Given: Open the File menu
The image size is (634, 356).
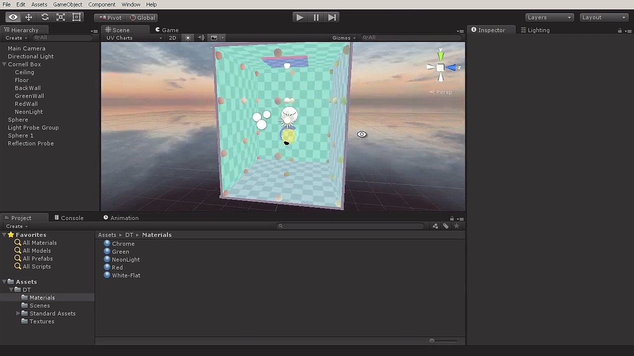Looking at the screenshot, I should click(x=6, y=4).
